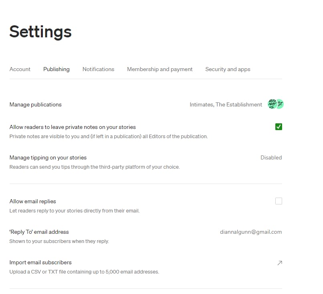This screenshot has height=294, width=323.
Task: Go to the Security and apps tab
Action: tap(228, 69)
